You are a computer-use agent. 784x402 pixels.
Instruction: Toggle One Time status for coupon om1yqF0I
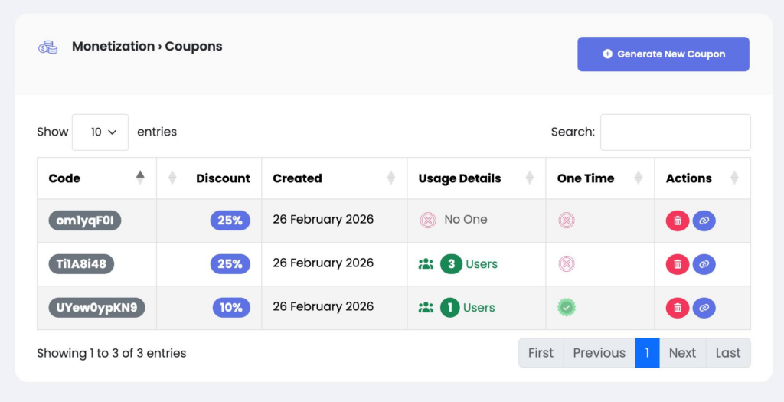[567, 221]
